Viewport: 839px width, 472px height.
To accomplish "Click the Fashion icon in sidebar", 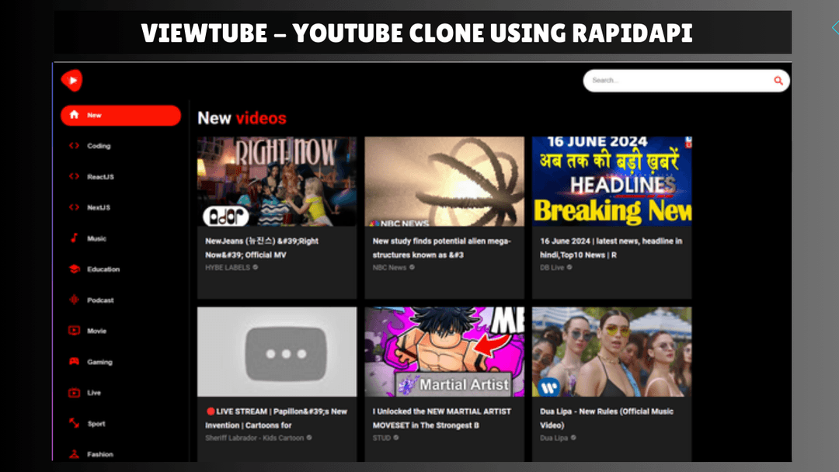I will tap(74, 454).
